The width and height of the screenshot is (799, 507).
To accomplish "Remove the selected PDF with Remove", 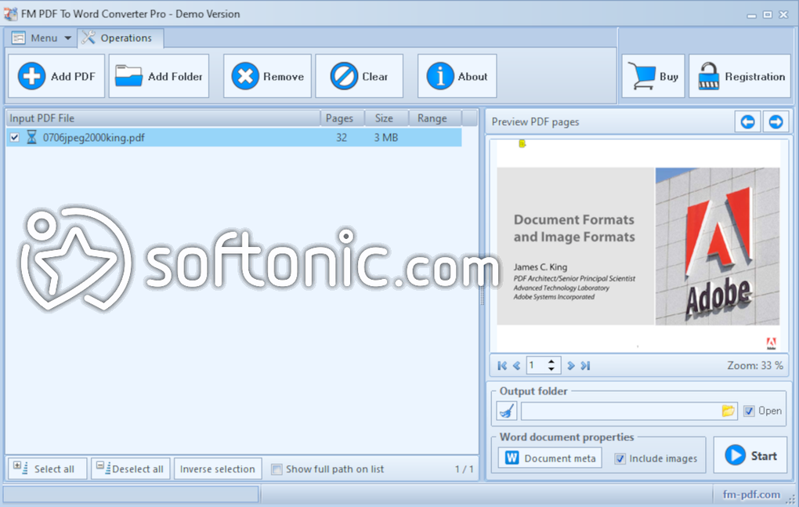I will (268, 76).
